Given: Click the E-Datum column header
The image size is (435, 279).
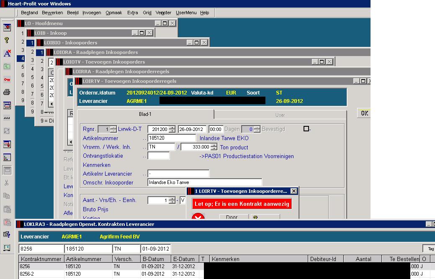Looking at the screenshot, I should click(185, 259).
